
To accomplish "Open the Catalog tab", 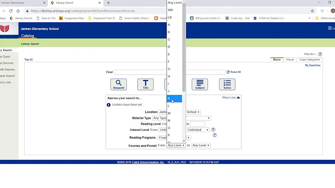I will 27,36.
